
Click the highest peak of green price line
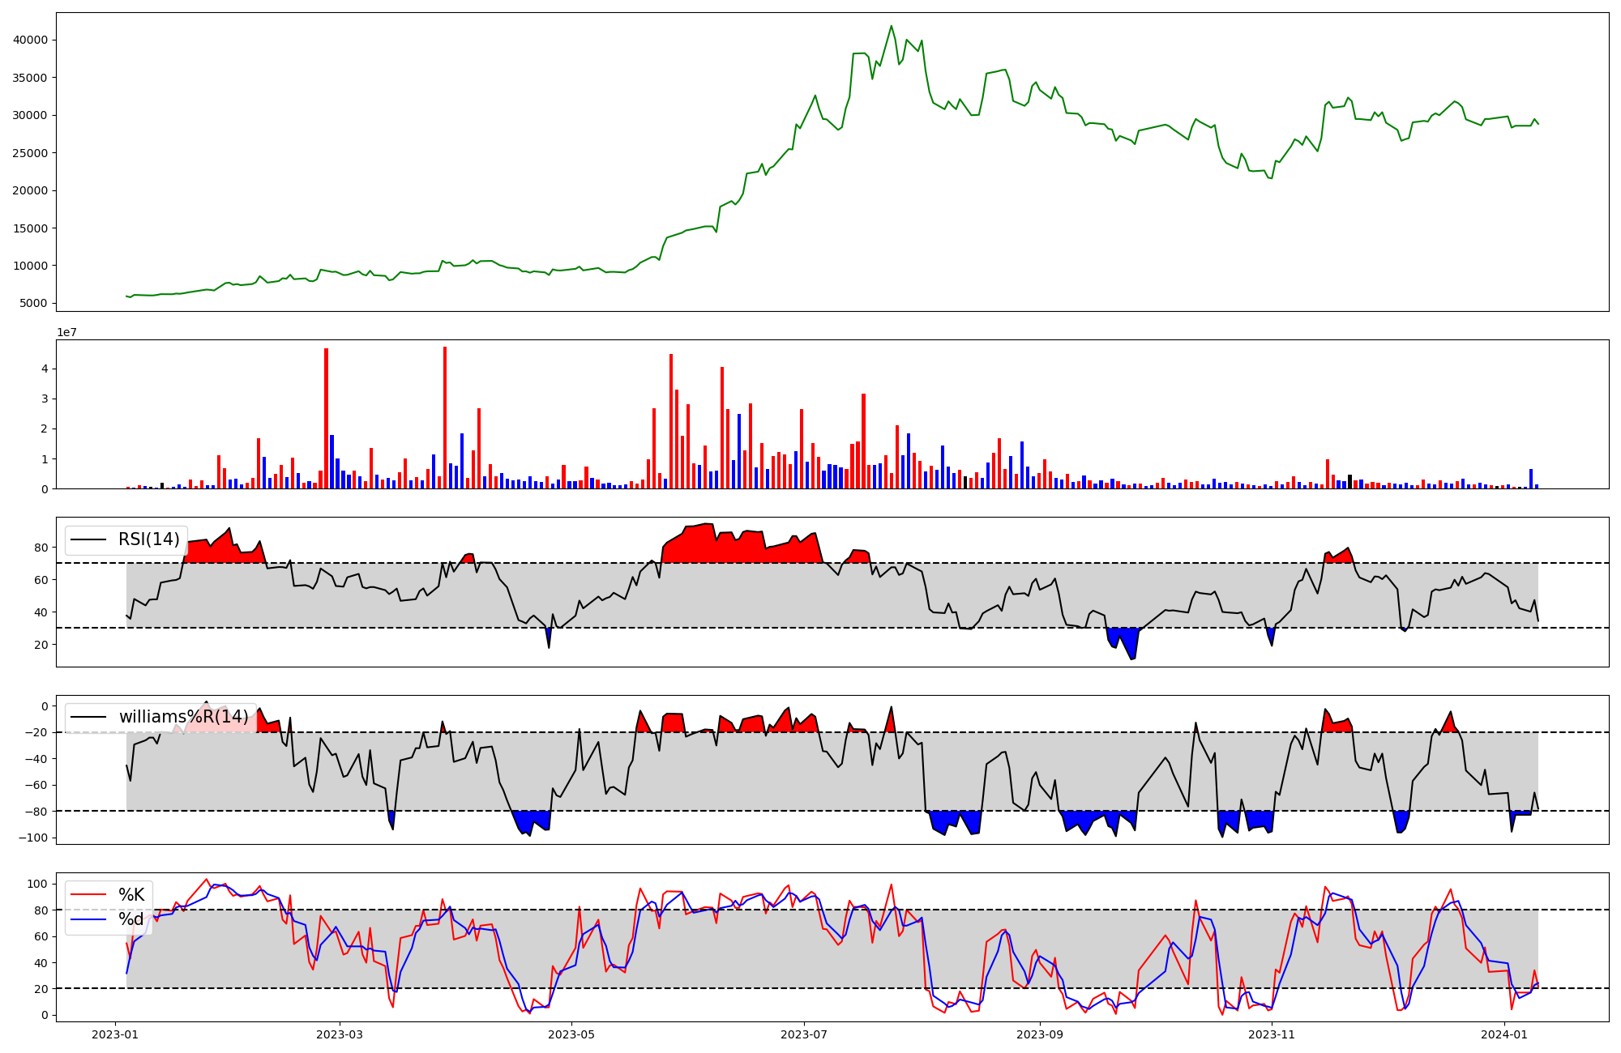(892, 26)
